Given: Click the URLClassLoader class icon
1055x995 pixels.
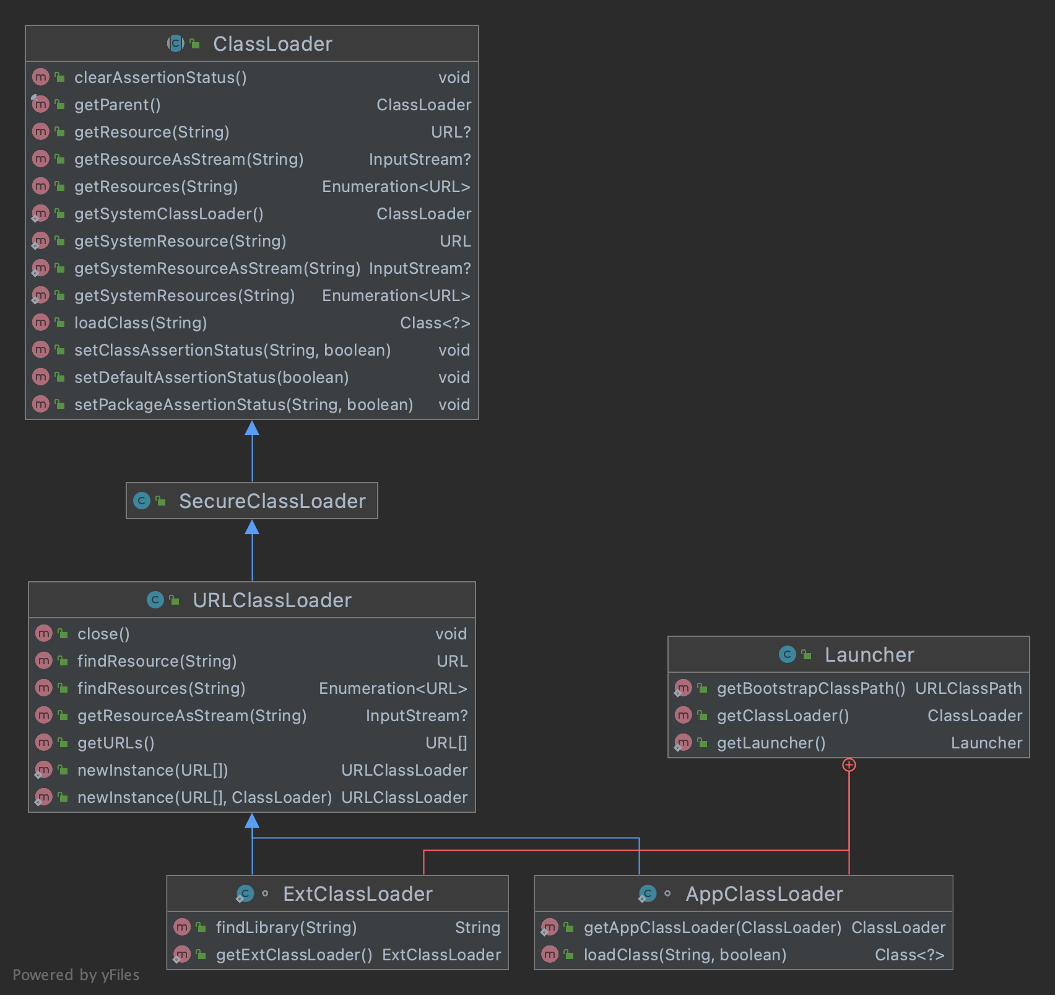Looking at the screenshot, I should coord(155,600).
